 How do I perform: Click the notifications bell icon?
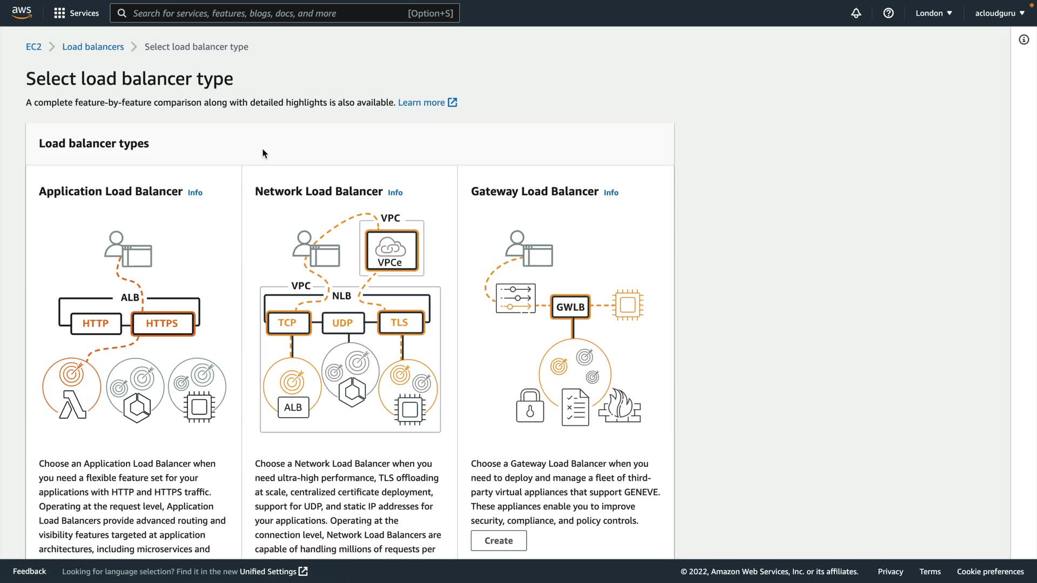click(856, 13)
